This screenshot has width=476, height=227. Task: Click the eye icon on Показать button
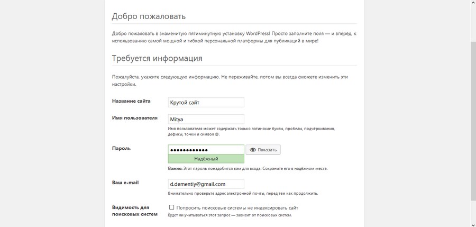click(253, 150)
